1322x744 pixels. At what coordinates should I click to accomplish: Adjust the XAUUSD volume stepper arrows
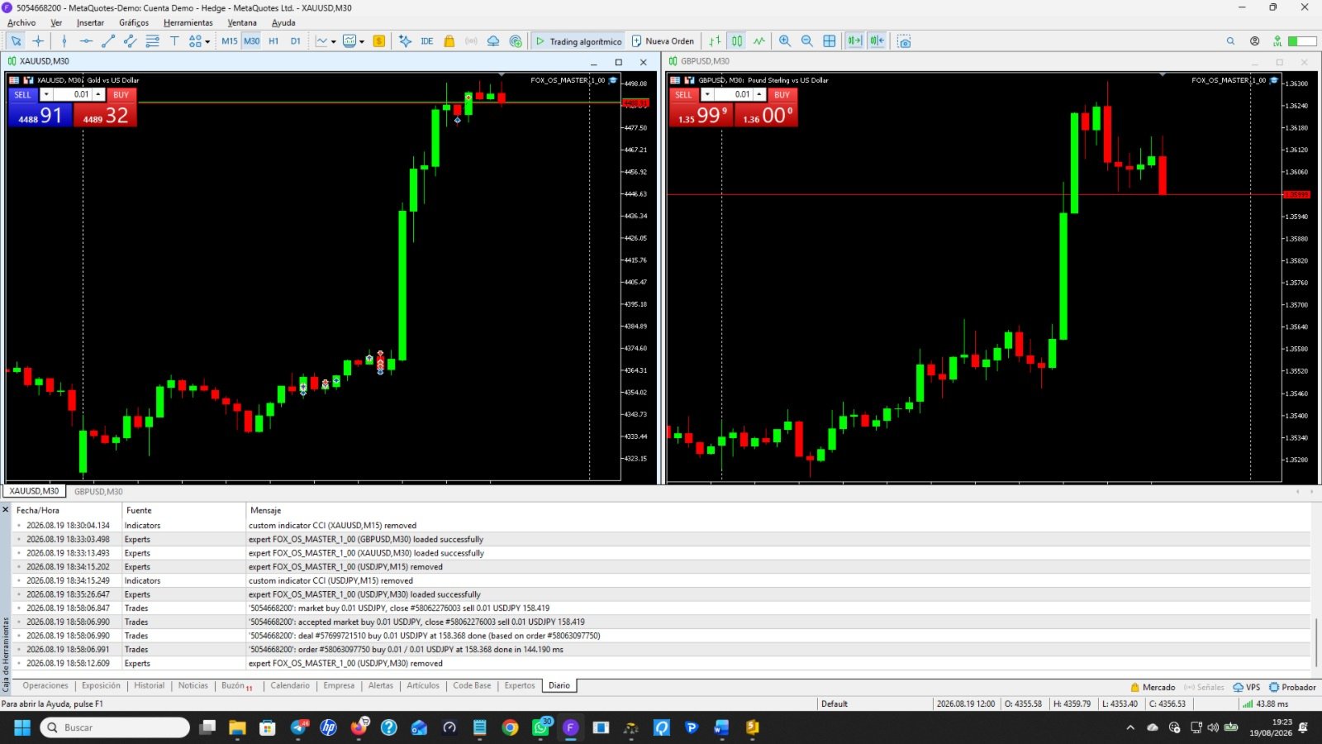coord(98,94)
